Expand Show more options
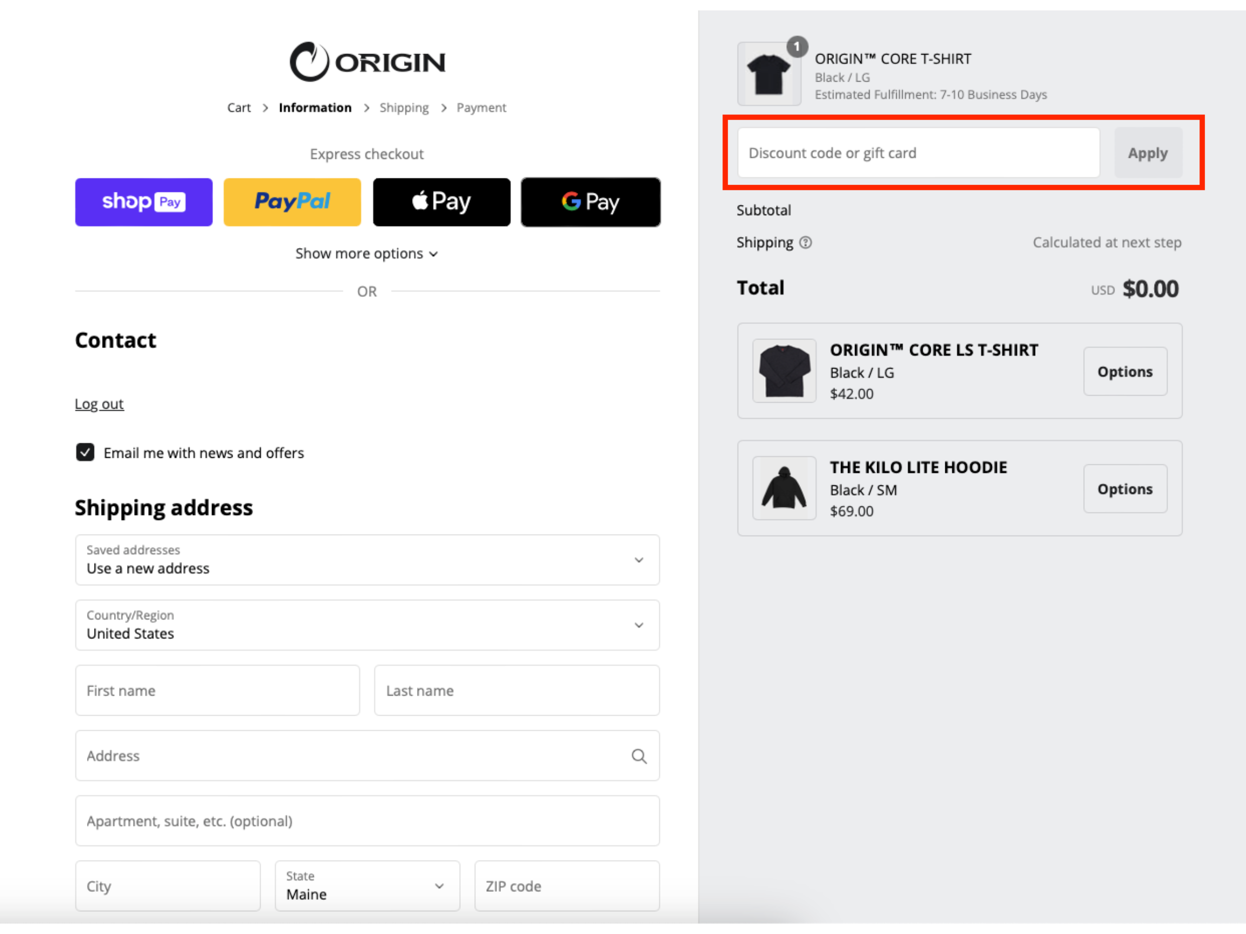1246x934 pixels. [x=367, y=254]
